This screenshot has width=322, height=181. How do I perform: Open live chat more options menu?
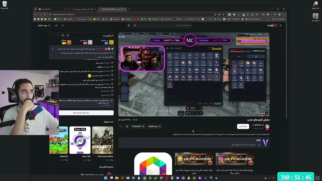pyautogui.click(x=58, y=35)
